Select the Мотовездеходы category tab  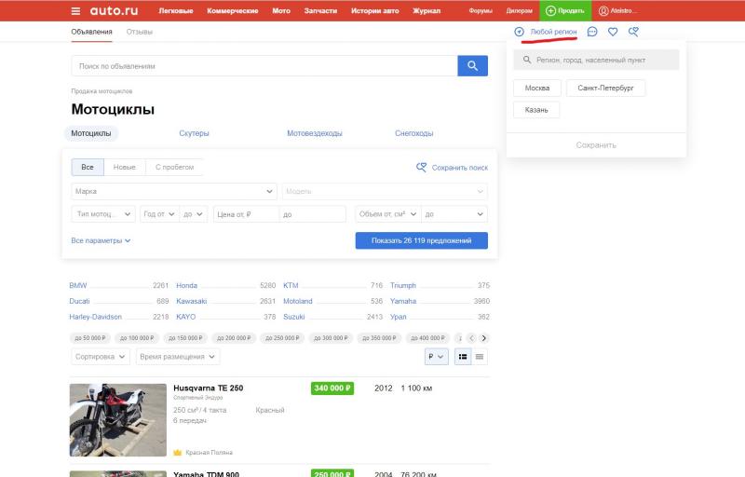click(315, 133)
